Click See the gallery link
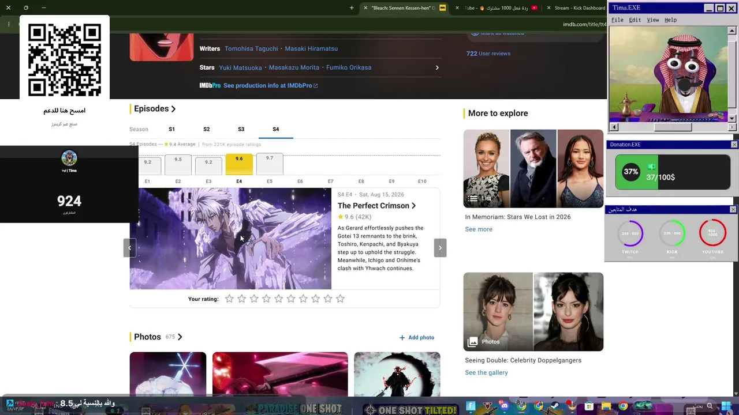The height and width of the screenshot is (415, 739). 486,373
